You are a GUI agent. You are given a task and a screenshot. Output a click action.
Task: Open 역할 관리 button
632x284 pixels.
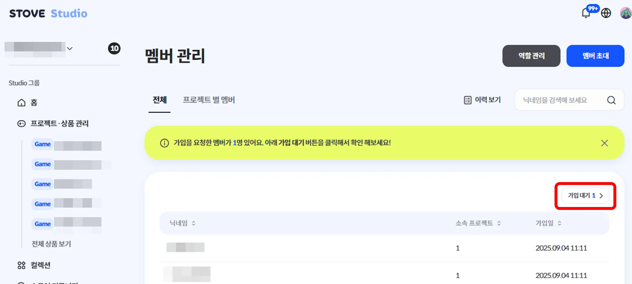(x=531, y=56)
